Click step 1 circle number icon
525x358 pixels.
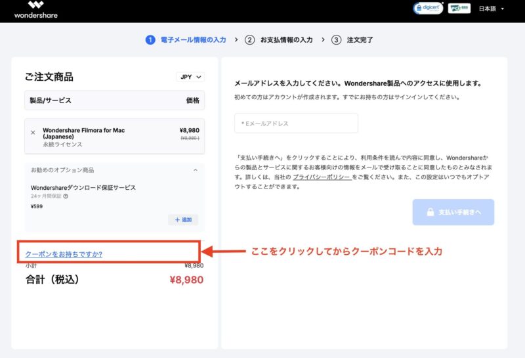coord(150,40)
